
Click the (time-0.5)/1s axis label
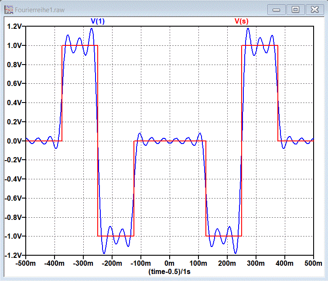pos(169,271)
